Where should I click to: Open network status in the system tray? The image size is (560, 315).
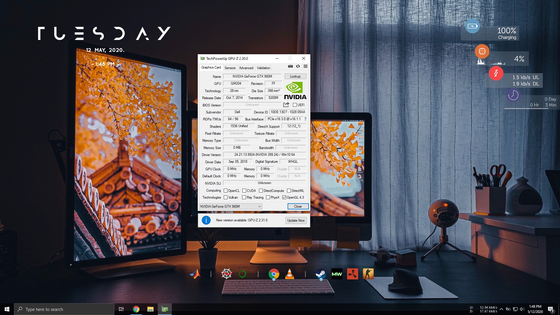coord(515,309)
